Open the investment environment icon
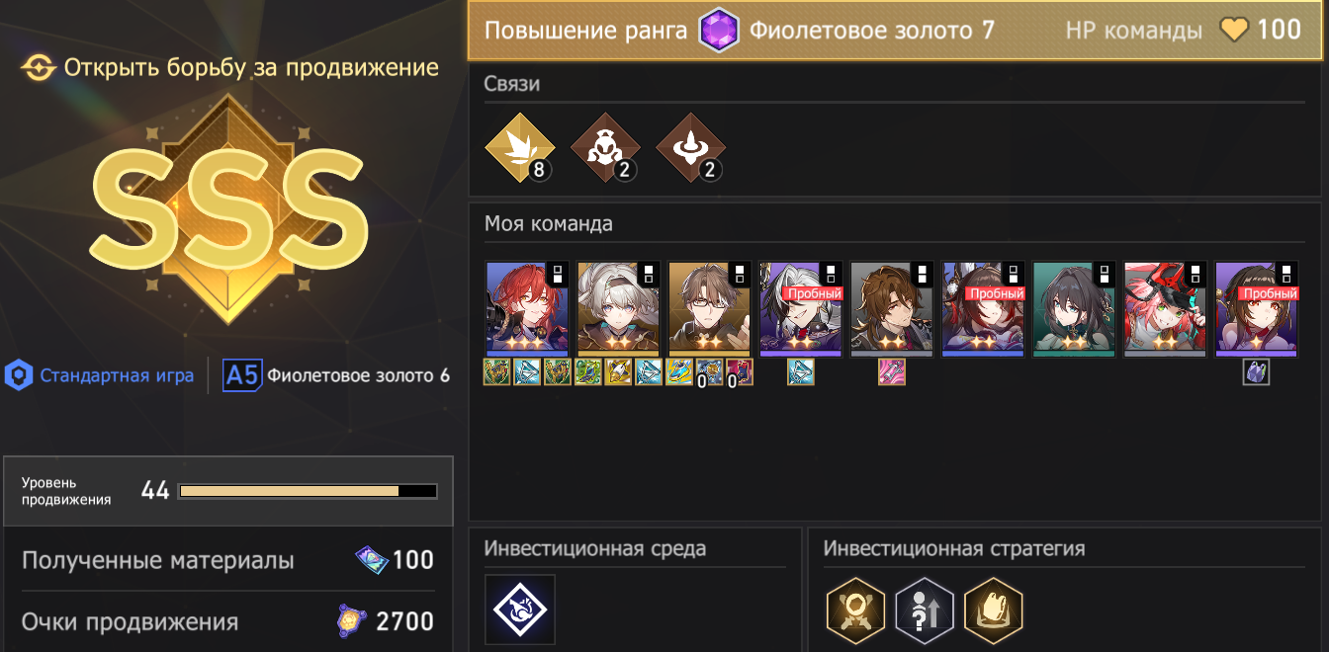The height and width of the screenshot is (652, 1329). click(x=520, y=610)
